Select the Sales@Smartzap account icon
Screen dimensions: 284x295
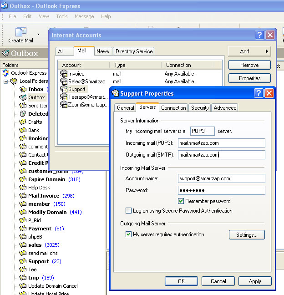point(64,81)
